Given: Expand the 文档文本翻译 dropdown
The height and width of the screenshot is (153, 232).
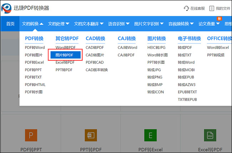Looking at the screenshot, I should pyautogui.click(x=89, y=24).
